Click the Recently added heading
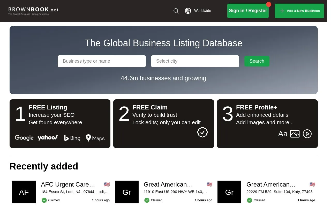The width and height of the screenshot is (331, 207). (44, 166)
